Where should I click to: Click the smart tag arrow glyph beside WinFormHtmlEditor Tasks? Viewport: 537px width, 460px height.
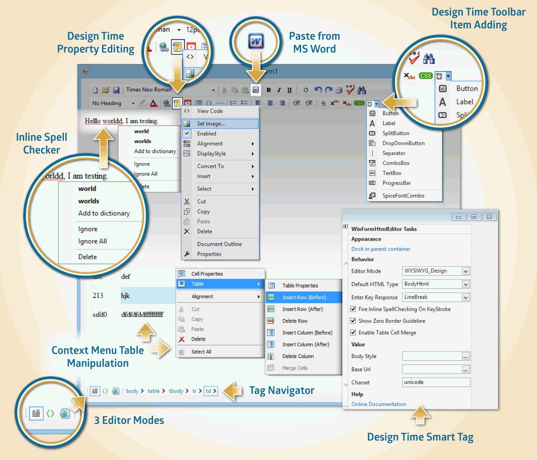pos(345,227)
